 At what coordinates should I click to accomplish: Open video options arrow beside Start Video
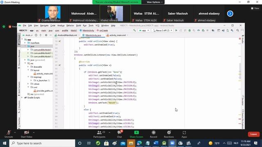click(34, 132)
